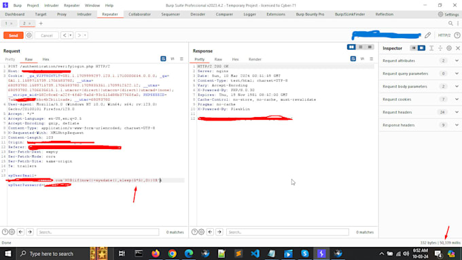Switch request view to Pretty
The height and width of the screenshot is (260, 462).
10,59
